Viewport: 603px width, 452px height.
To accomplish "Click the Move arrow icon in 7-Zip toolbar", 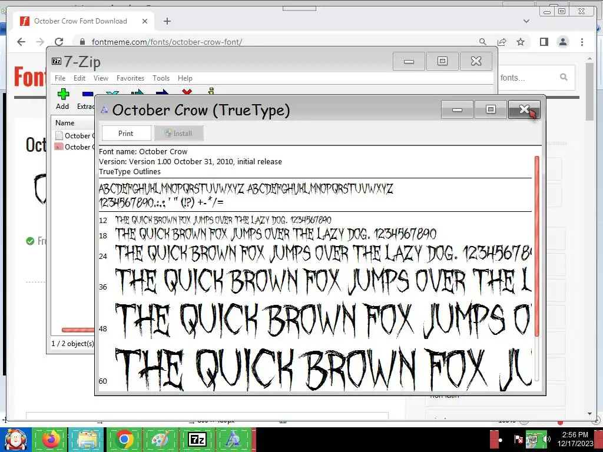I will (162, 92).
